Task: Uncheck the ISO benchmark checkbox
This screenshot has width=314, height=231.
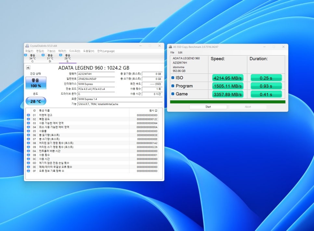Action: click(x=173, y=78)
